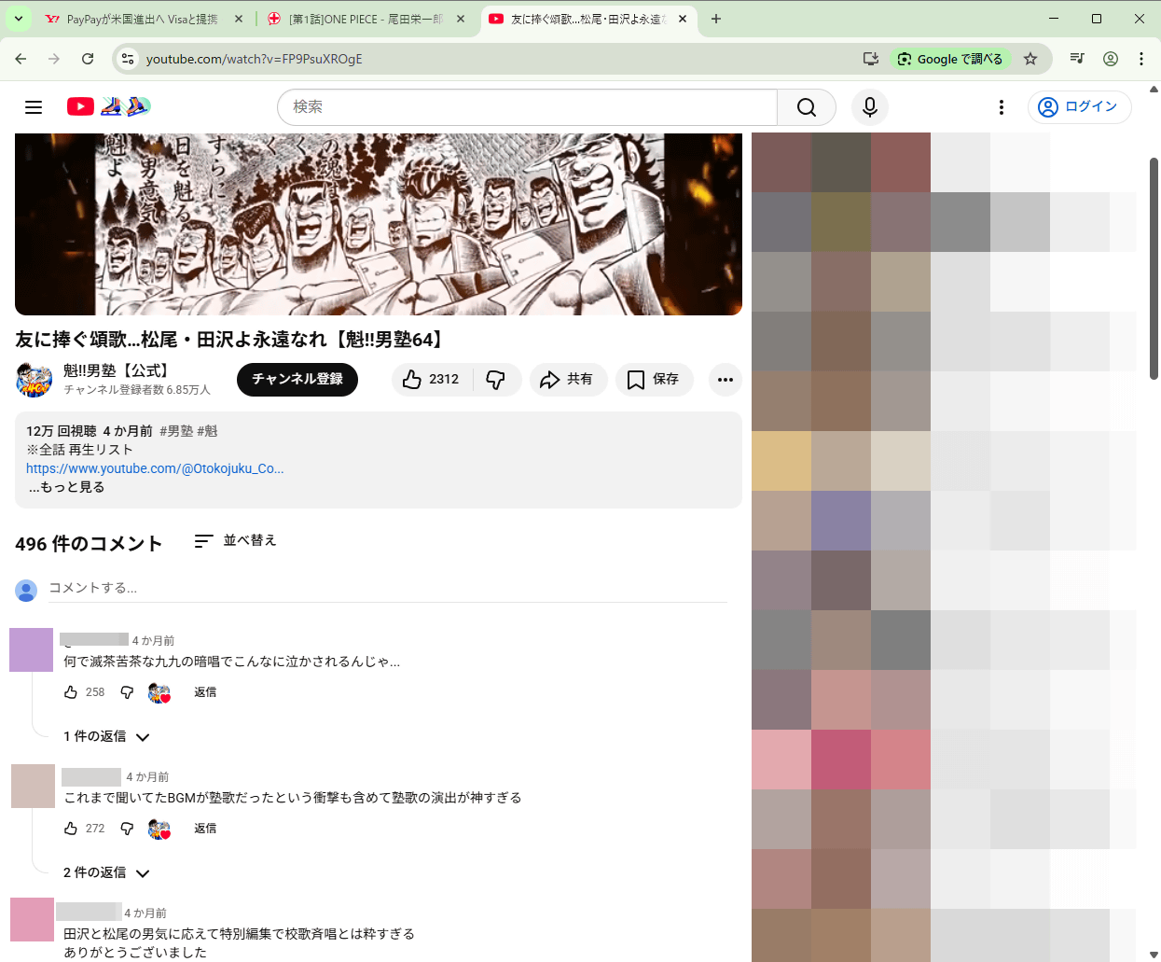
Task: Click scrollbar down arrow at bottom right
Action: [1154, 955]
